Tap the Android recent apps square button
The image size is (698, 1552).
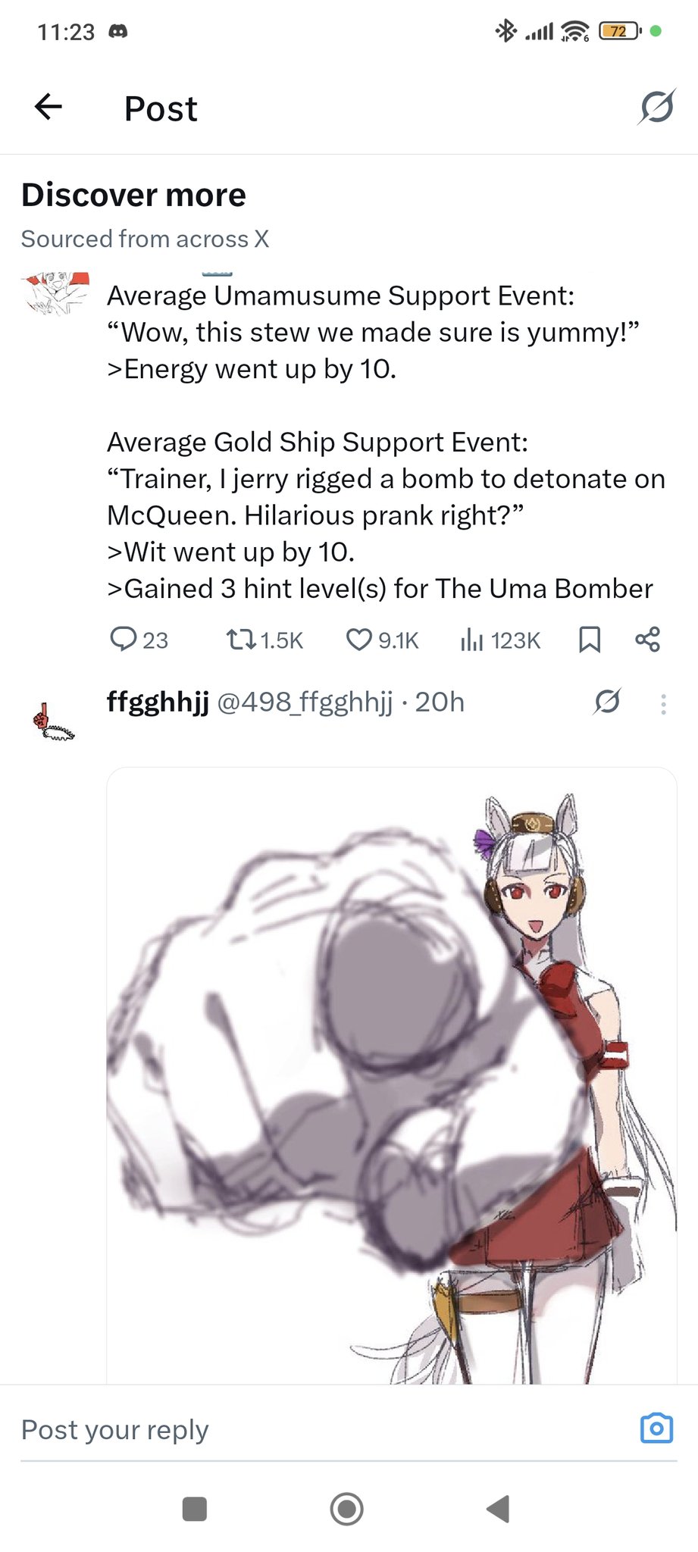tap(195, 1508)
